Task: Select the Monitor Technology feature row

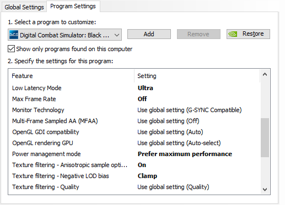Action: 135,110
